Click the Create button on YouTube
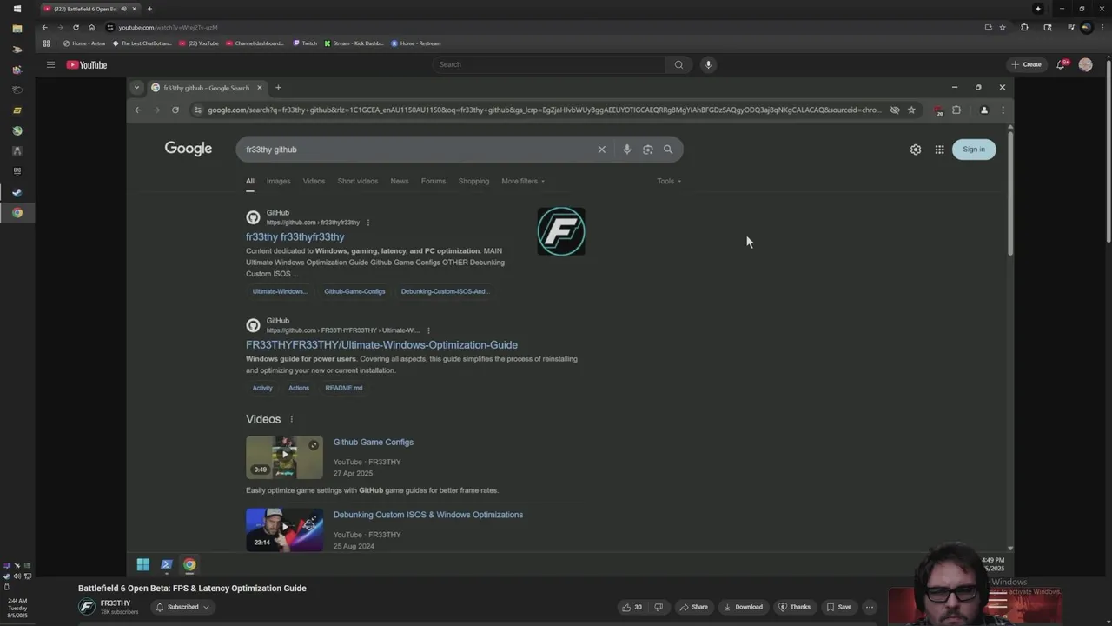 tap(1026, 64)
